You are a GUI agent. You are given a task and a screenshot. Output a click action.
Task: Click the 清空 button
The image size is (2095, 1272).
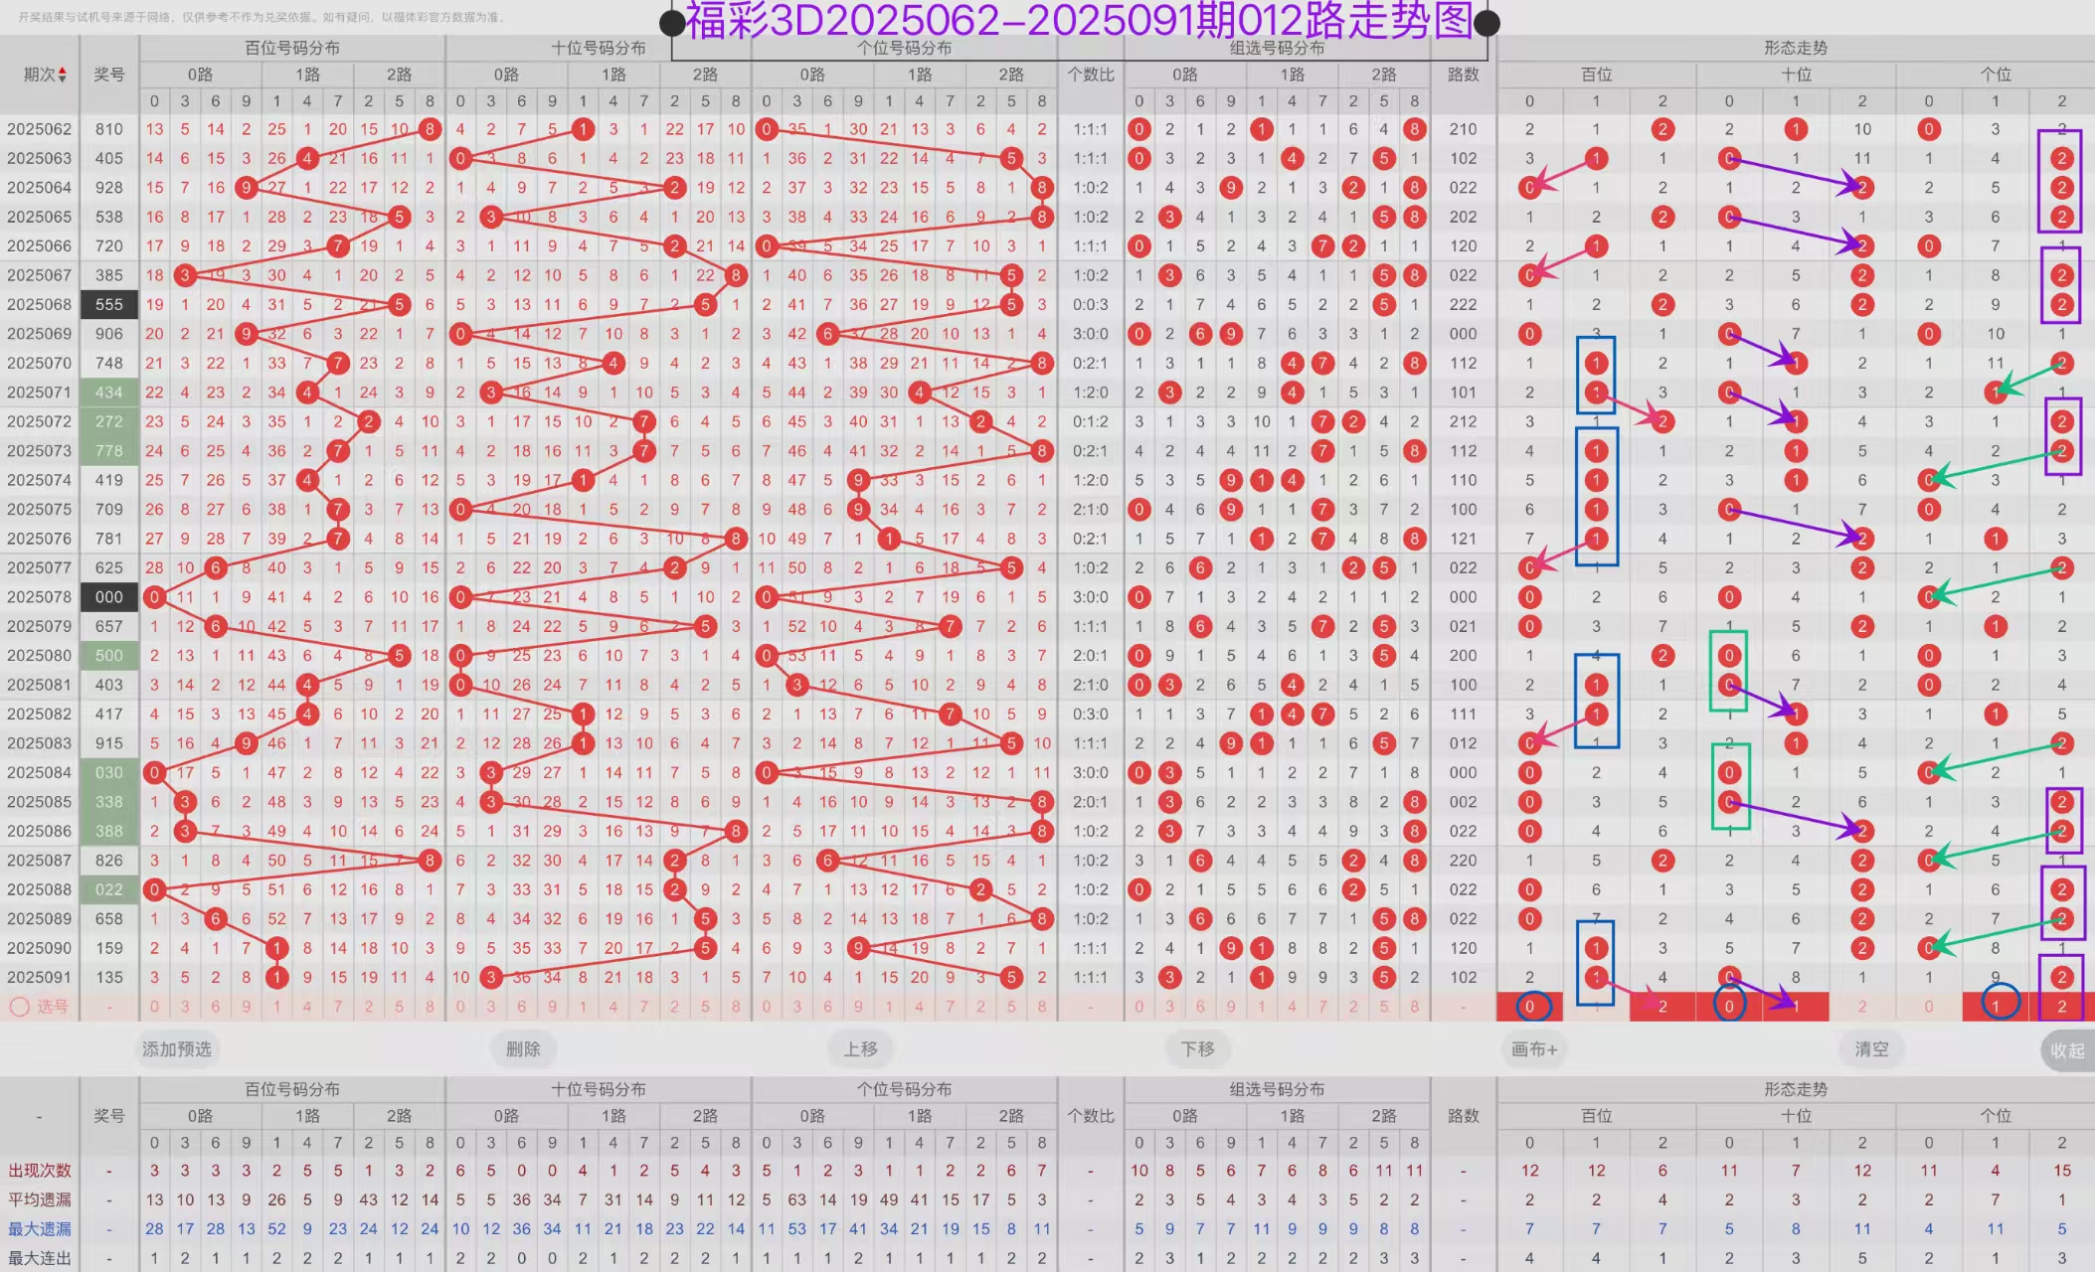point(1871,1048)
